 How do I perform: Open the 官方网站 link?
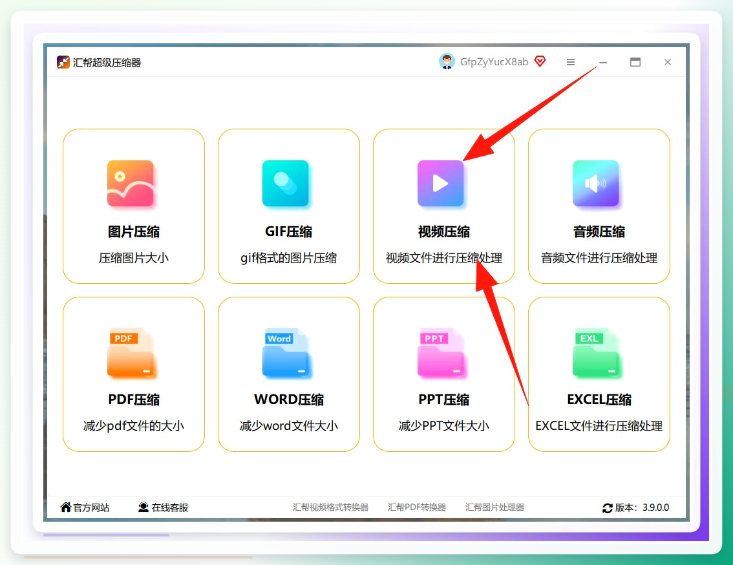[91, 507]
